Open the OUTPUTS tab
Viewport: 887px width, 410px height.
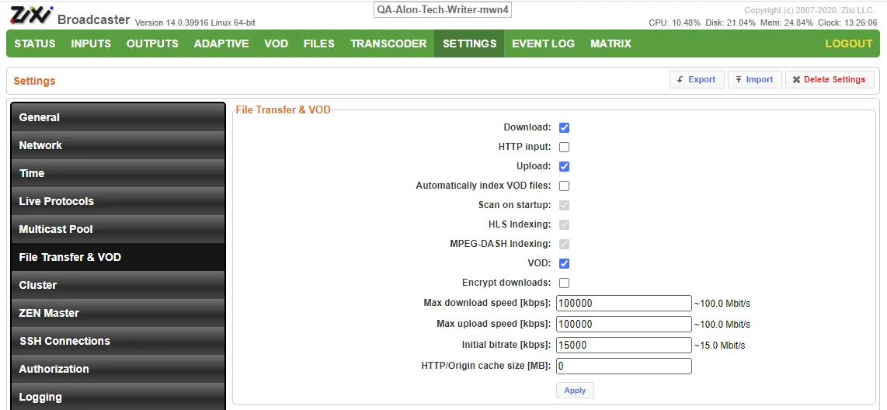[x=152, y=43]
